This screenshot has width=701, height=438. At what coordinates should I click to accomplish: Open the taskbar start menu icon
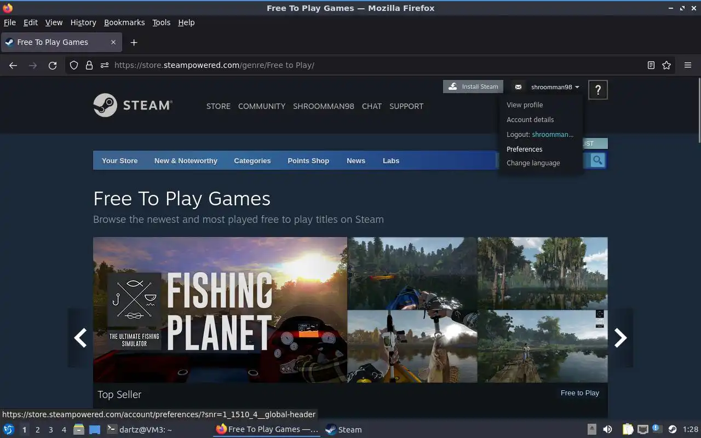point(9,429)
